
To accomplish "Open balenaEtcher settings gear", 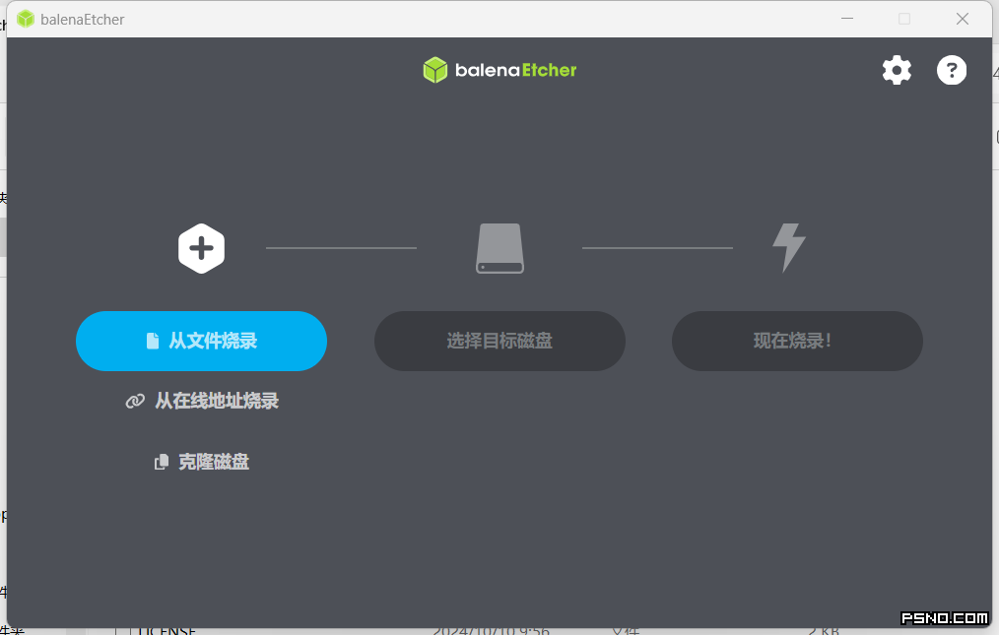I will (897, 70).
